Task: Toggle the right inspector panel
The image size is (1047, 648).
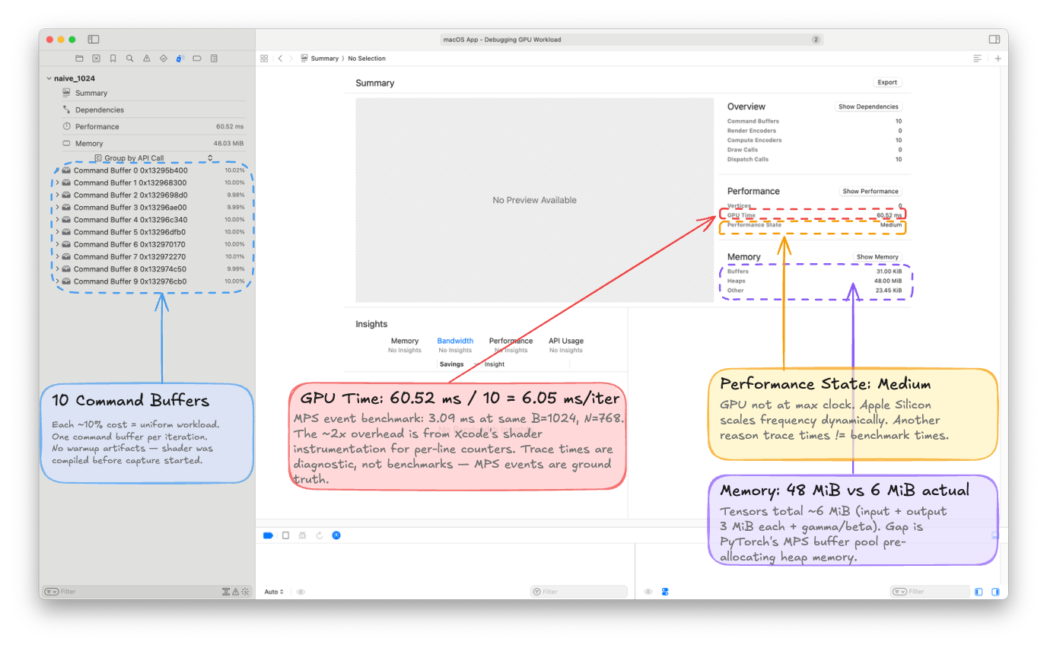Action: coord(994,40)
